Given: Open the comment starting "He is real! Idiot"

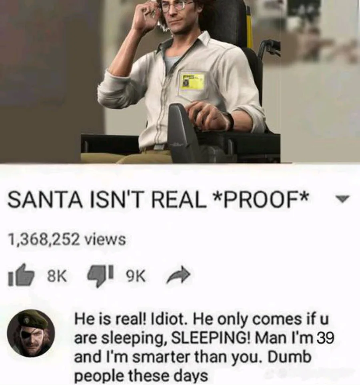Looking at the screenshot, I should (204, 347).
